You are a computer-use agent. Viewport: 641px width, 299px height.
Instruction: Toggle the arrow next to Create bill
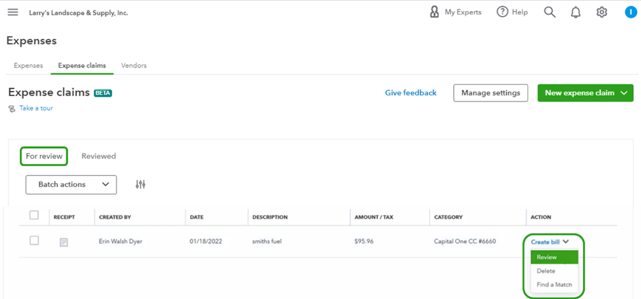566,242
